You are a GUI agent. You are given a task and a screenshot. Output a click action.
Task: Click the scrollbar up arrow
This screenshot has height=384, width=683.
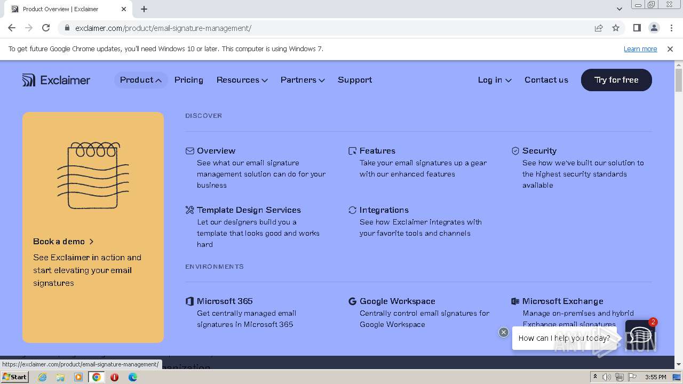click(x=679, y=65)
